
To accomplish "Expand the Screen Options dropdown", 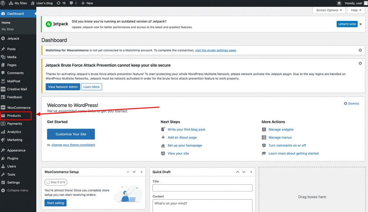I will click(329, 10).
